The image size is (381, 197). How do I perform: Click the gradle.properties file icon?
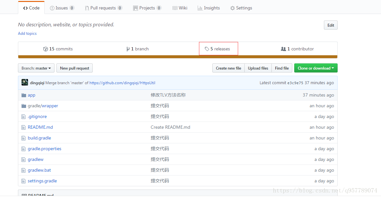tap(23, 149)
